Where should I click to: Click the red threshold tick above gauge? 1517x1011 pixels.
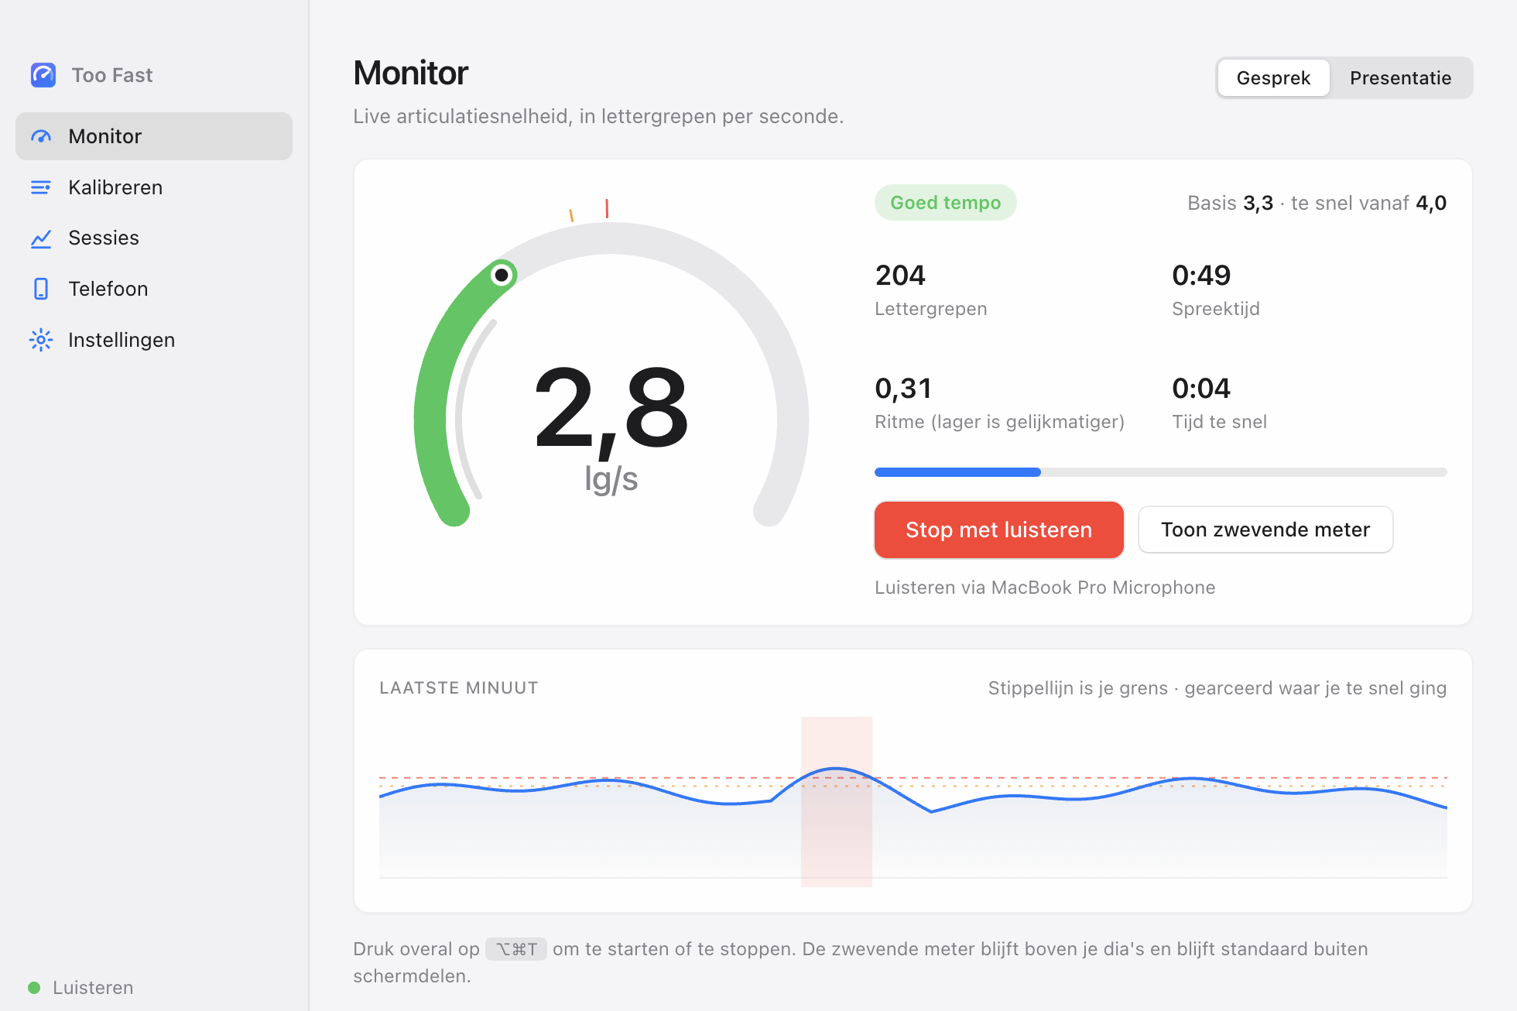pyautogui.click(x=607, y=208)
